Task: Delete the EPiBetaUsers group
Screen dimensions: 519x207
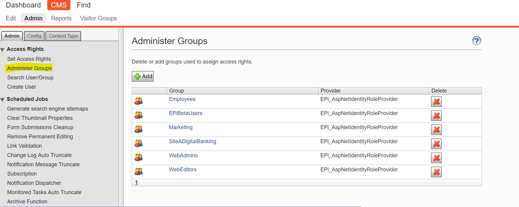Action: [436, 116]
